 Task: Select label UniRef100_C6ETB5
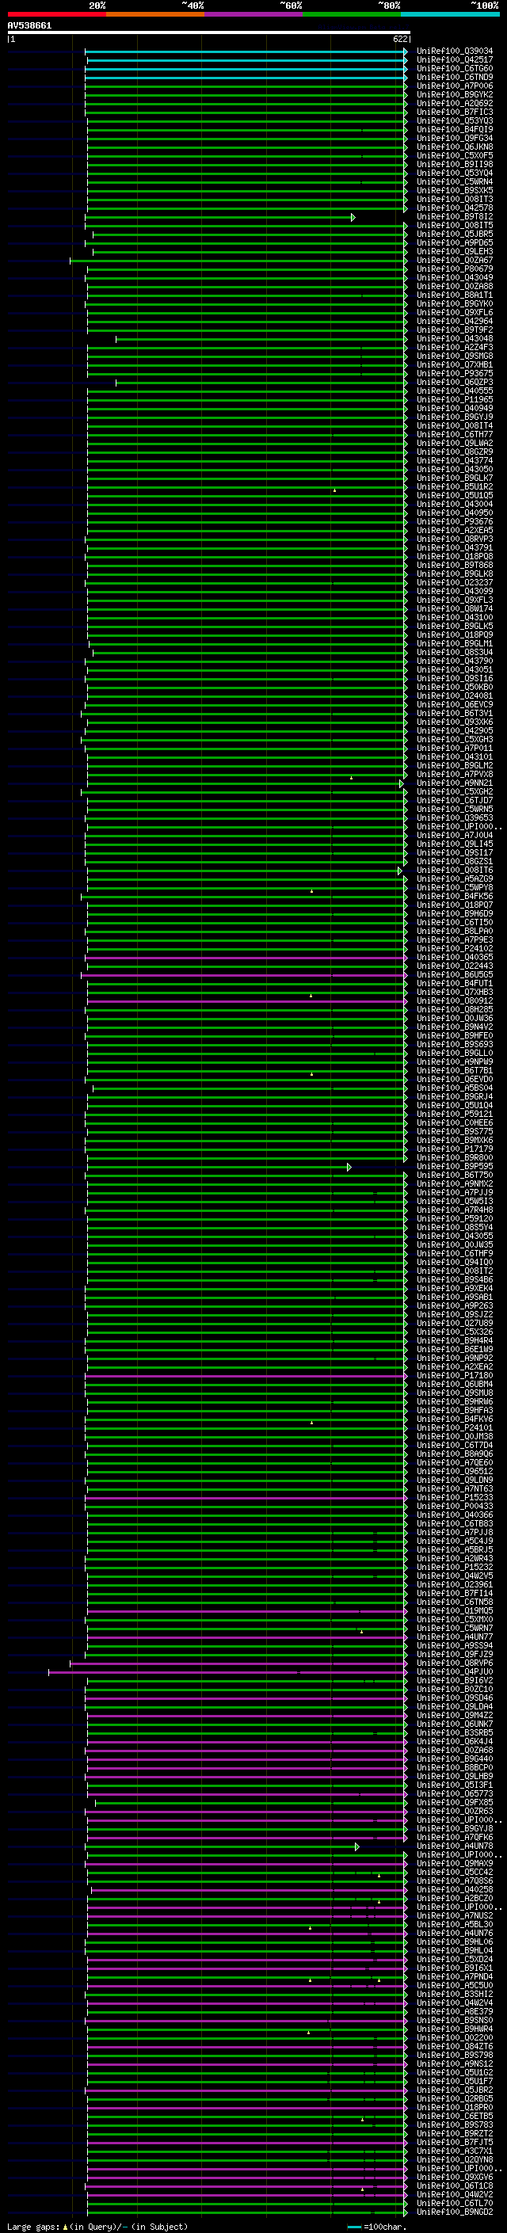pyautogui.click(x=455, y=2116)
